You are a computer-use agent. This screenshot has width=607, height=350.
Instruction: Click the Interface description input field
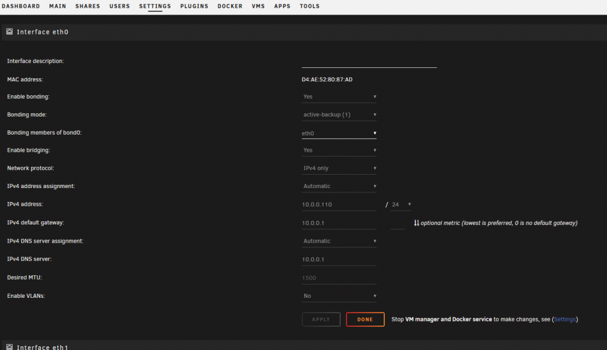click(369, 62)
